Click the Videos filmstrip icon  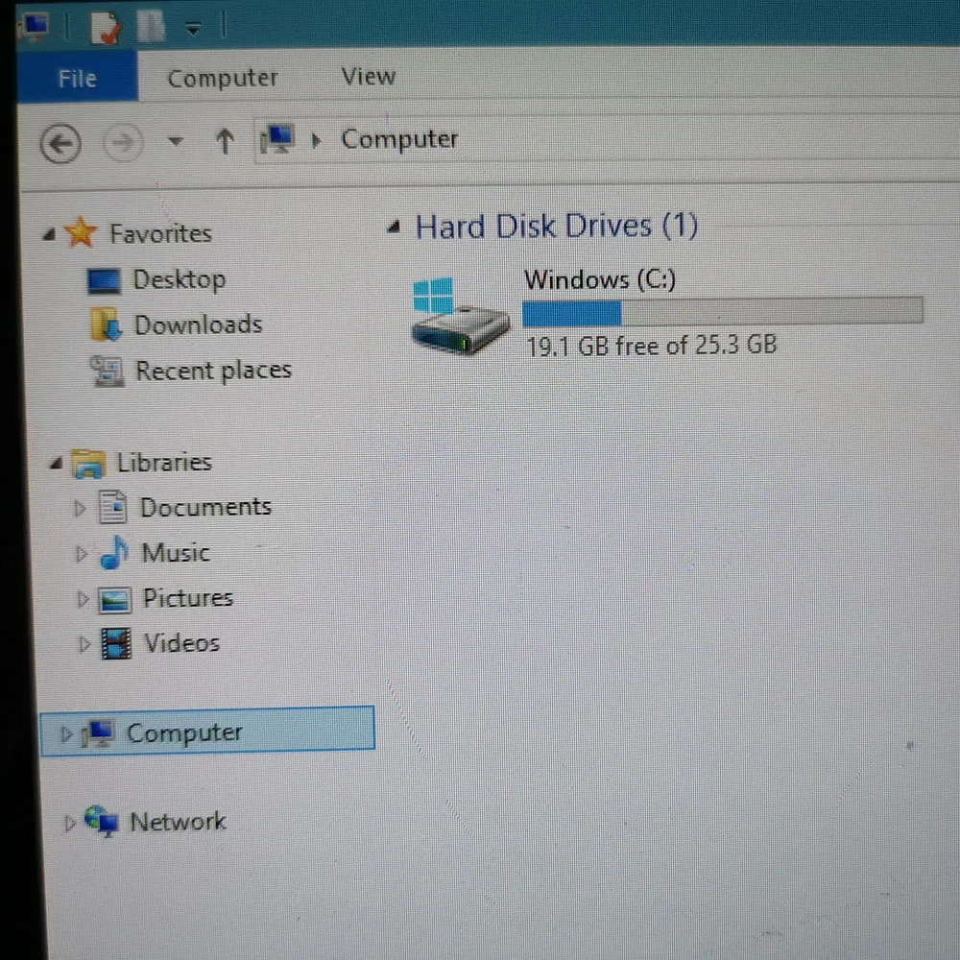tap(116, 644)
